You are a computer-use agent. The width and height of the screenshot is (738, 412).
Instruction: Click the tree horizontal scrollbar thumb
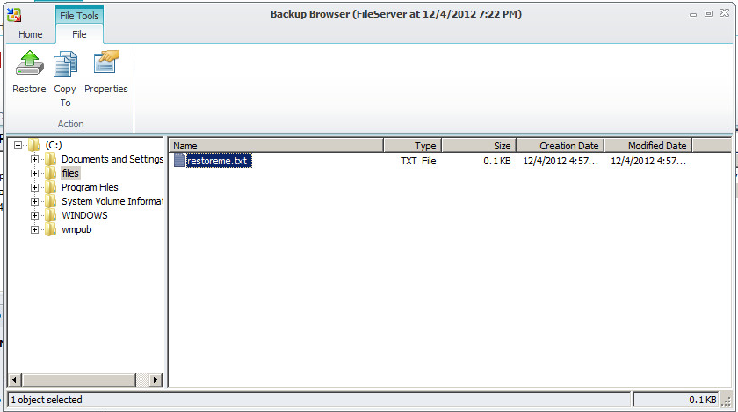(x=78, y=379)
